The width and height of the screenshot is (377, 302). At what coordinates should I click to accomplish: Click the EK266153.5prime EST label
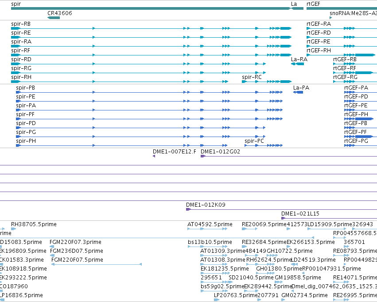pos(311,242)
